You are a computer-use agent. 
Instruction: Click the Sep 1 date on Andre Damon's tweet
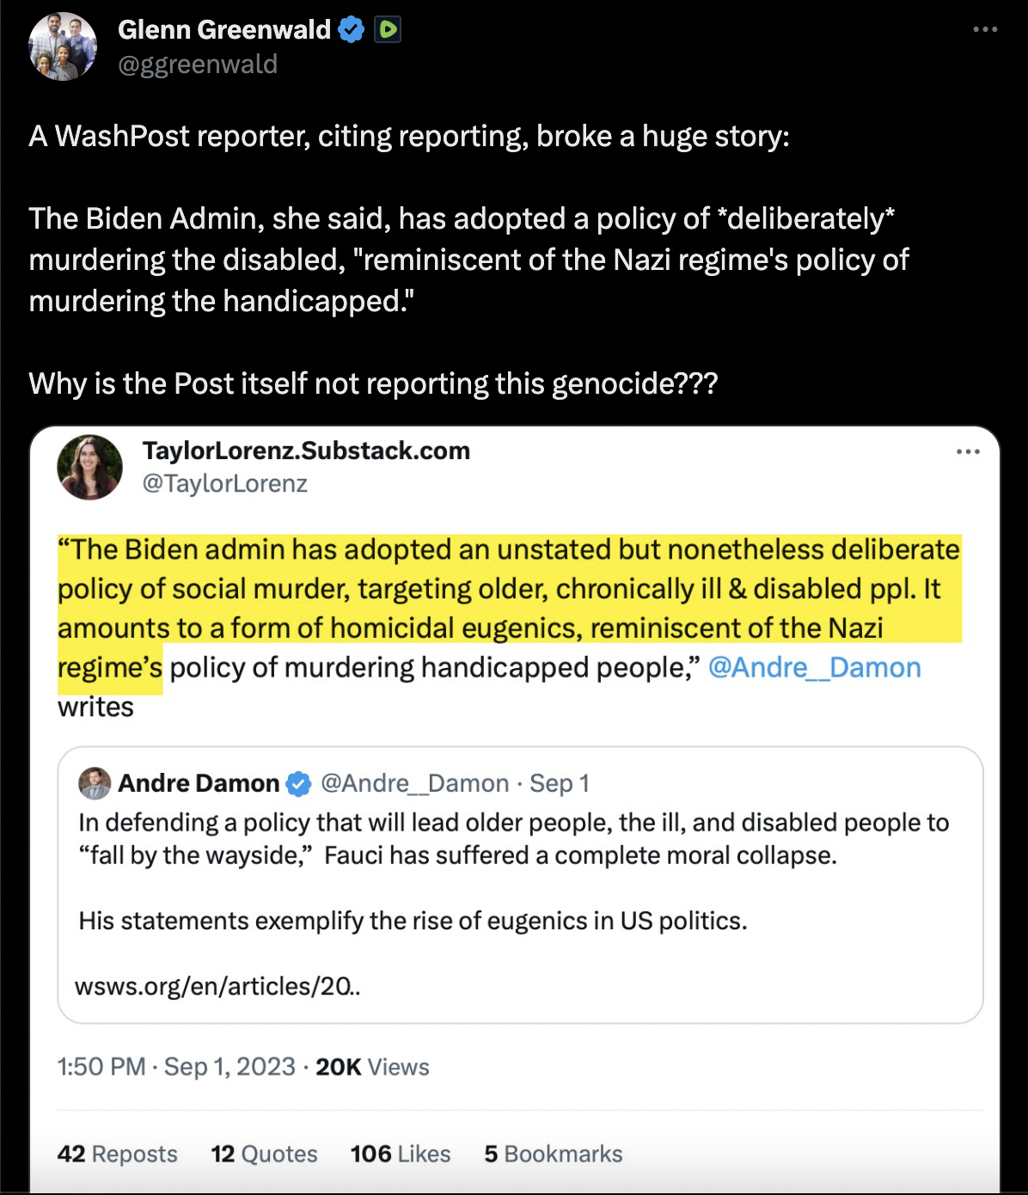pyautogui.click(x=559, y=783)
